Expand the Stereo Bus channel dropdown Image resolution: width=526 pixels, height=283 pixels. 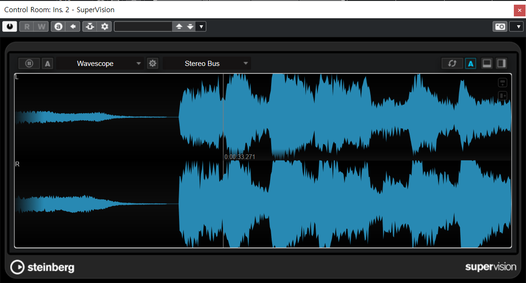coord(207,64)
